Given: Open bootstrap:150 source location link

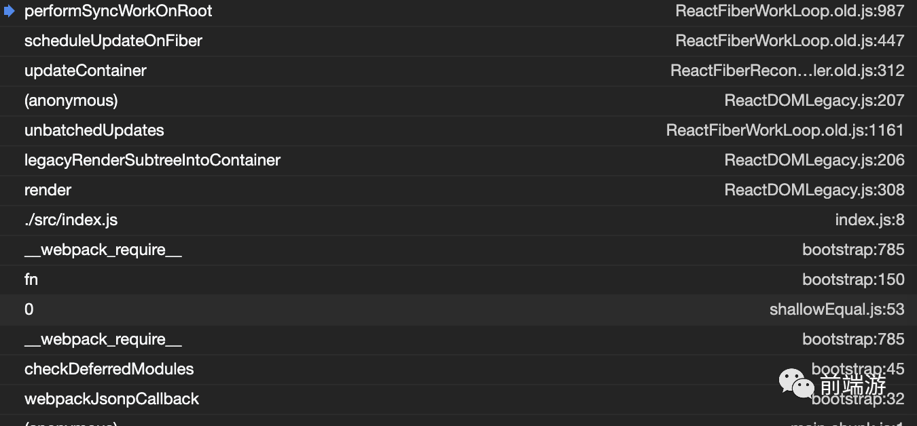Looking at the screenshot, I should pyautogui.click(x=854, y=280).
